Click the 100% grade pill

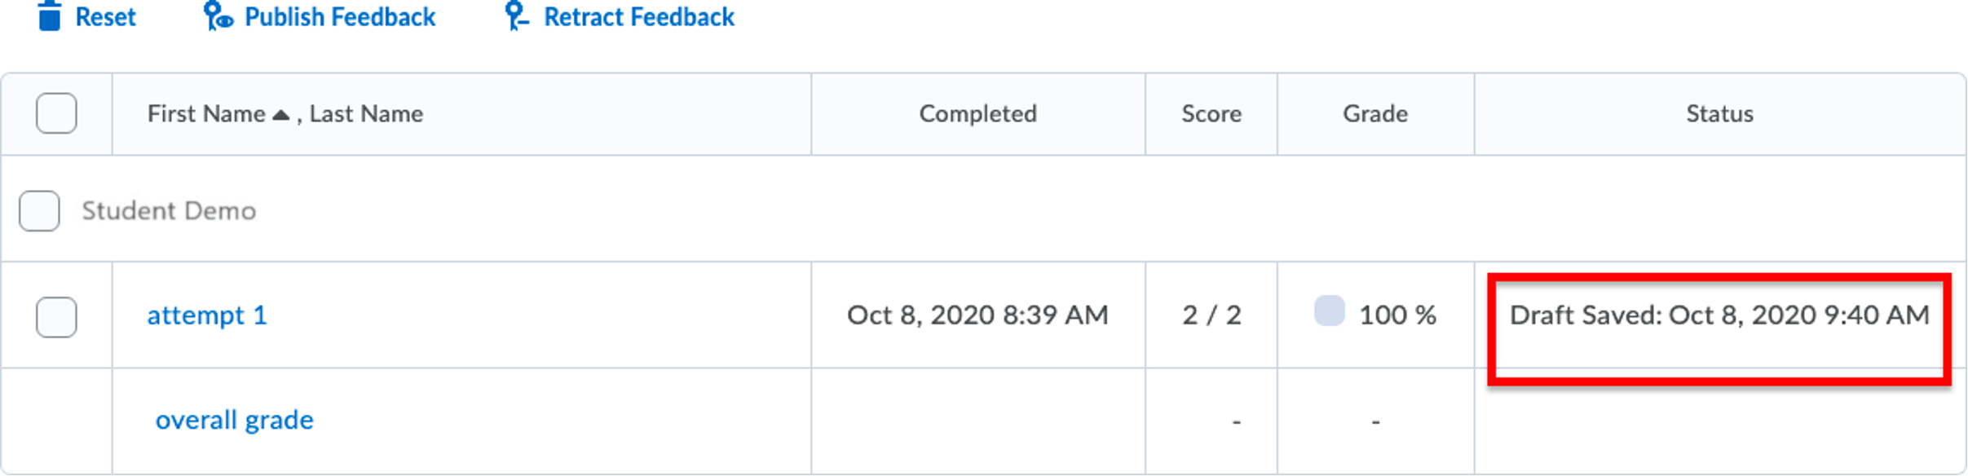tap(1397, 315)
